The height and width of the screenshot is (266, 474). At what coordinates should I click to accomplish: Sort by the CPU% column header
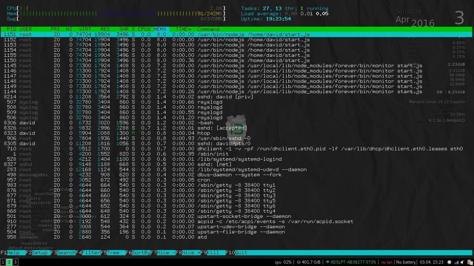tap(144, 29)
